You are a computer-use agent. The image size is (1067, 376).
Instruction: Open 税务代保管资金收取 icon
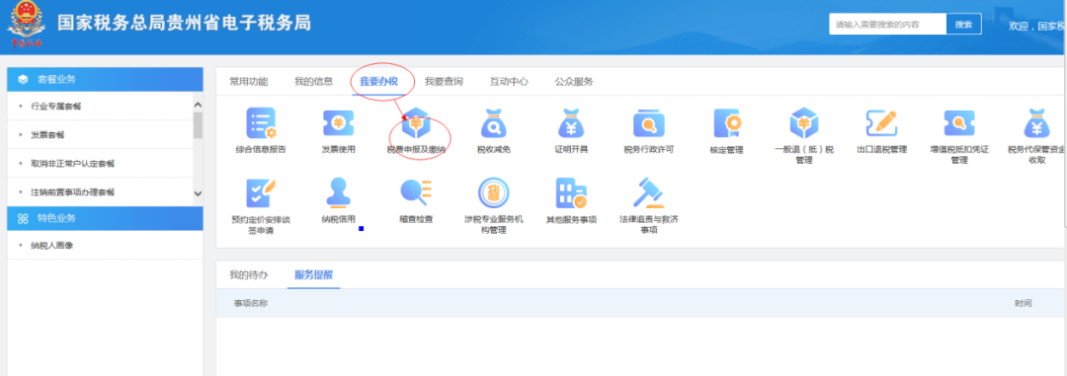click(1036, 123)
